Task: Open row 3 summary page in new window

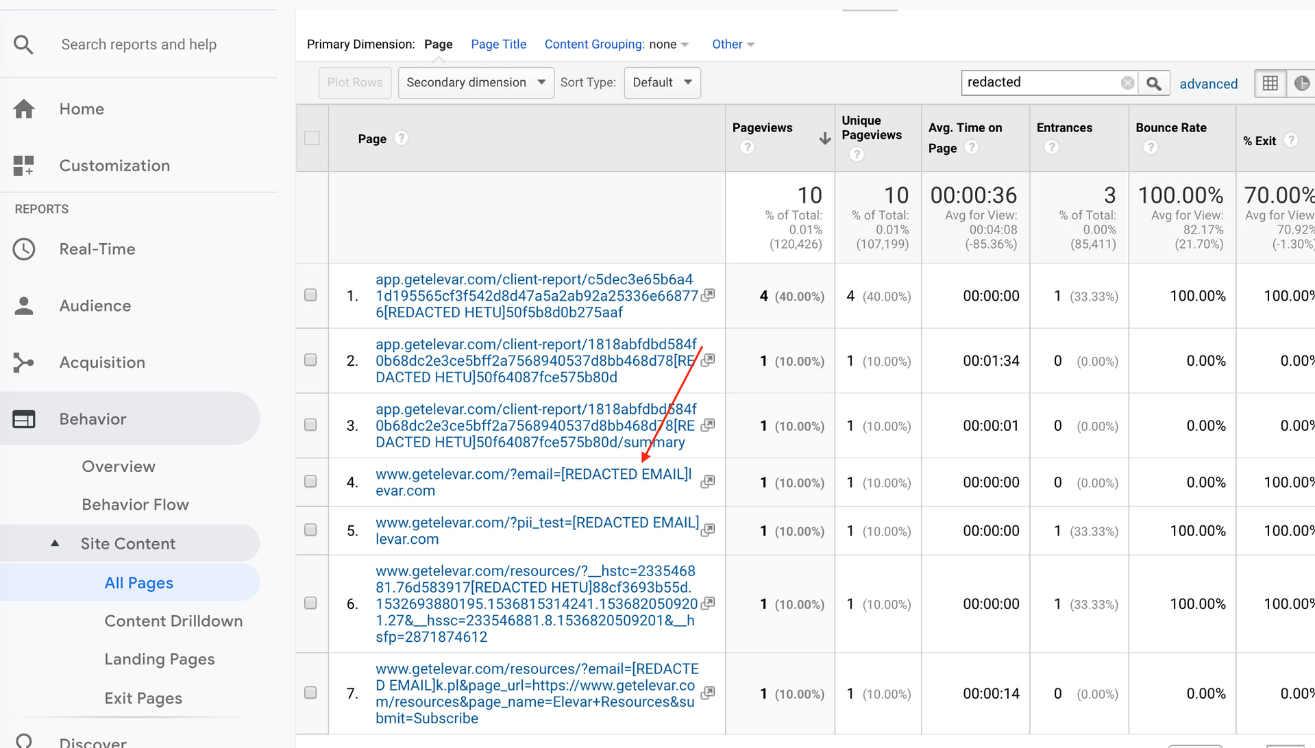Action: point(708,425)
